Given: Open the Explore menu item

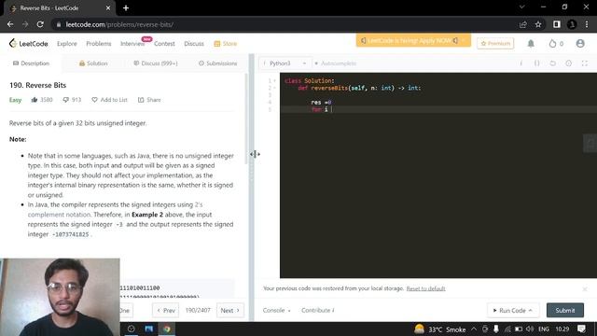Looking at the screenshot, I should 66,44.
